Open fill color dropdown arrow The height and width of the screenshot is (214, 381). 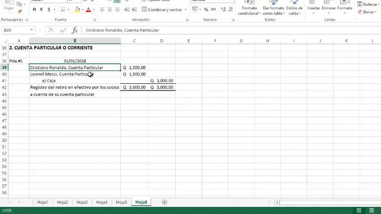tap(83, 10)
